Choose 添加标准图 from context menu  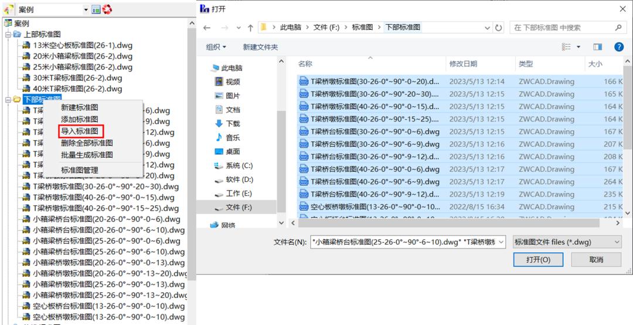coord(80,119)
